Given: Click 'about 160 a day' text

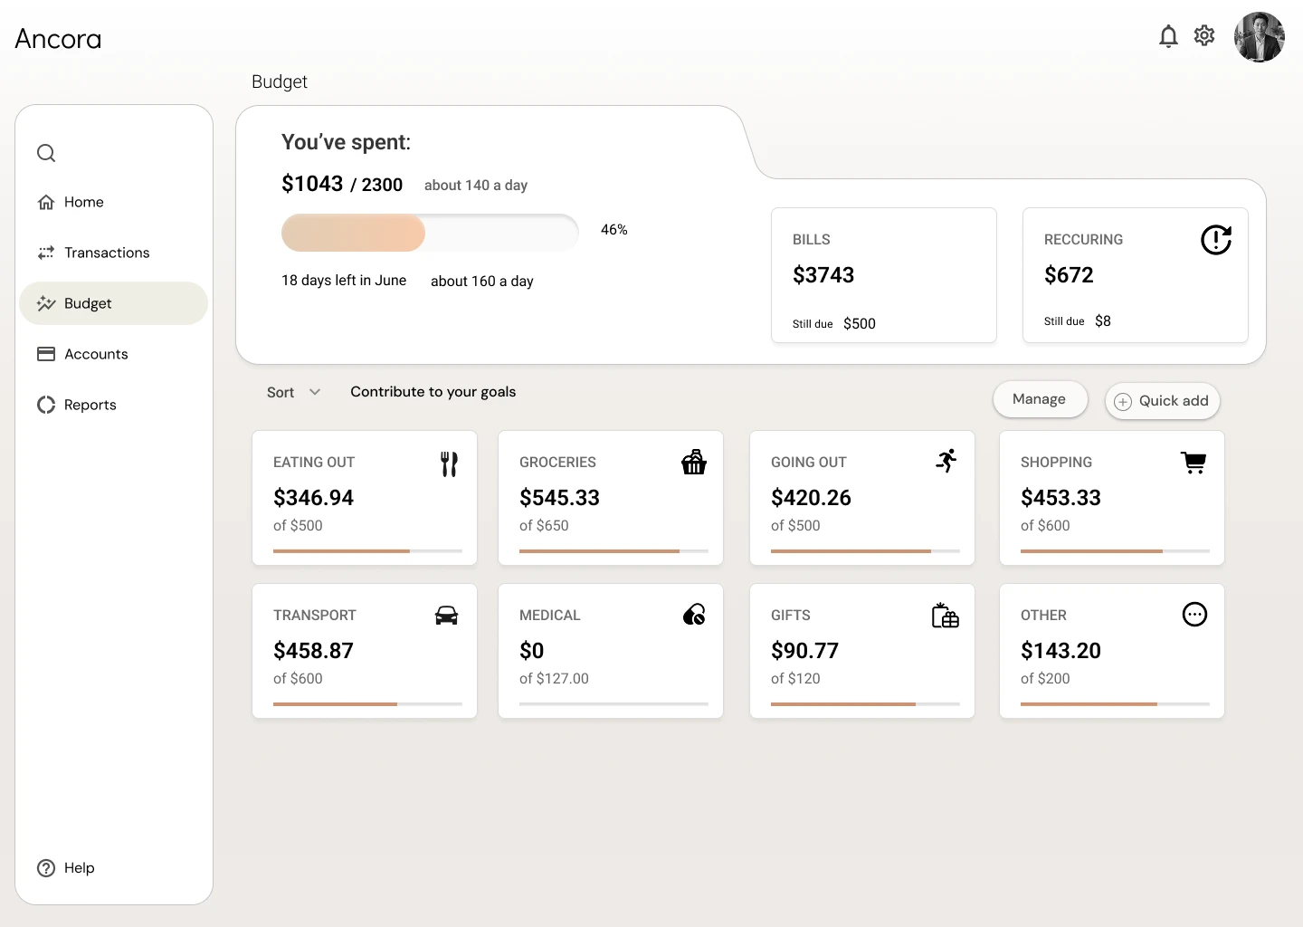Looking at the screenshot, I should [482, 282].
